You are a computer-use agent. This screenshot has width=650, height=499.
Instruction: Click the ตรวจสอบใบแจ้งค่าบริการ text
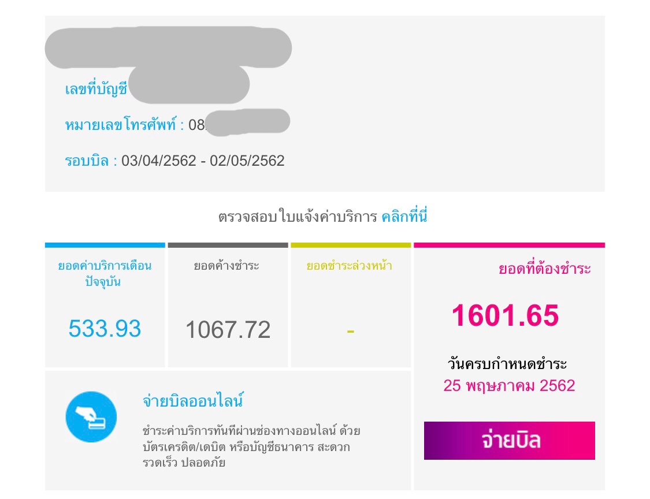(x=297, y=217)
